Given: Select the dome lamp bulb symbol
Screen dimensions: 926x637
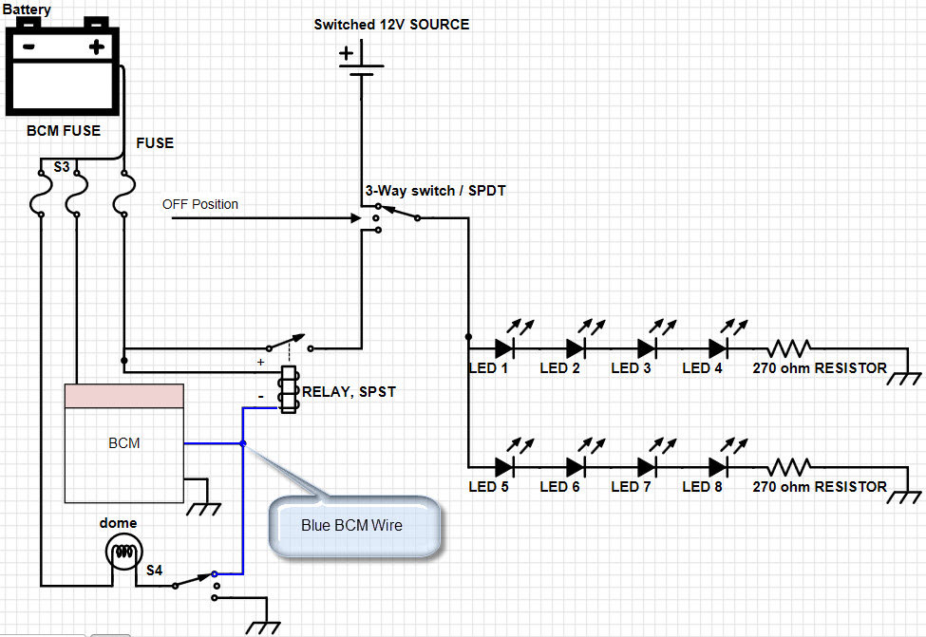Looking at the screenshot, I should coord(124,552).
